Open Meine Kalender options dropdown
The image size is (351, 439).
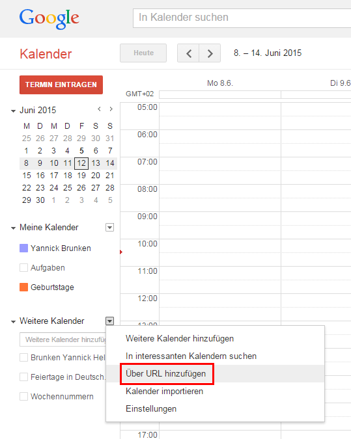[x=109, y=228]
